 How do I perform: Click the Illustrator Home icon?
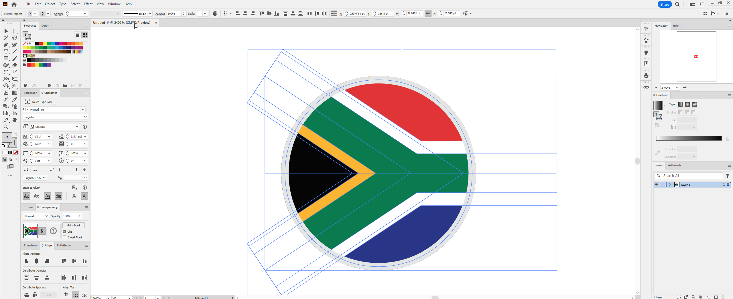[x=14, y=4]
